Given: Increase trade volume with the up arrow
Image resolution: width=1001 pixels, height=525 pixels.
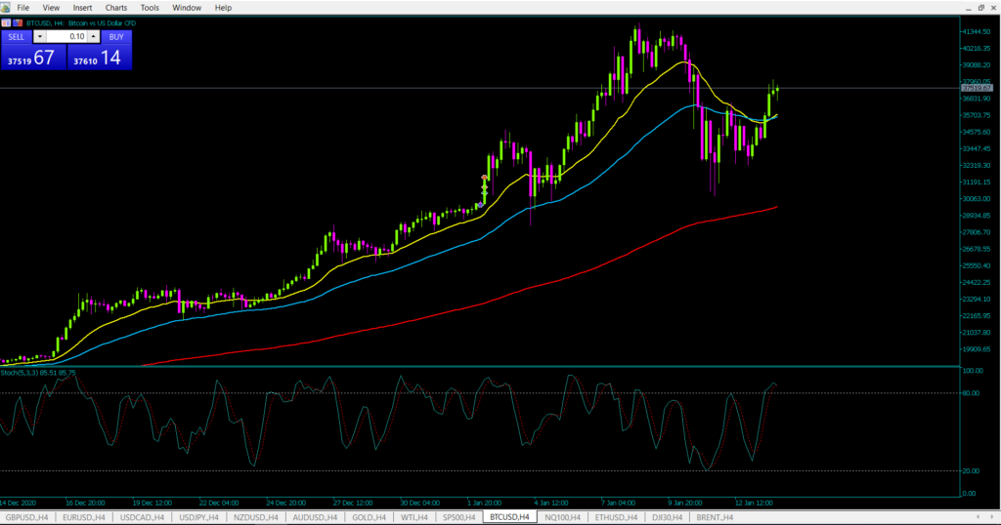Looking at the screenshot, I should [93, 36].
